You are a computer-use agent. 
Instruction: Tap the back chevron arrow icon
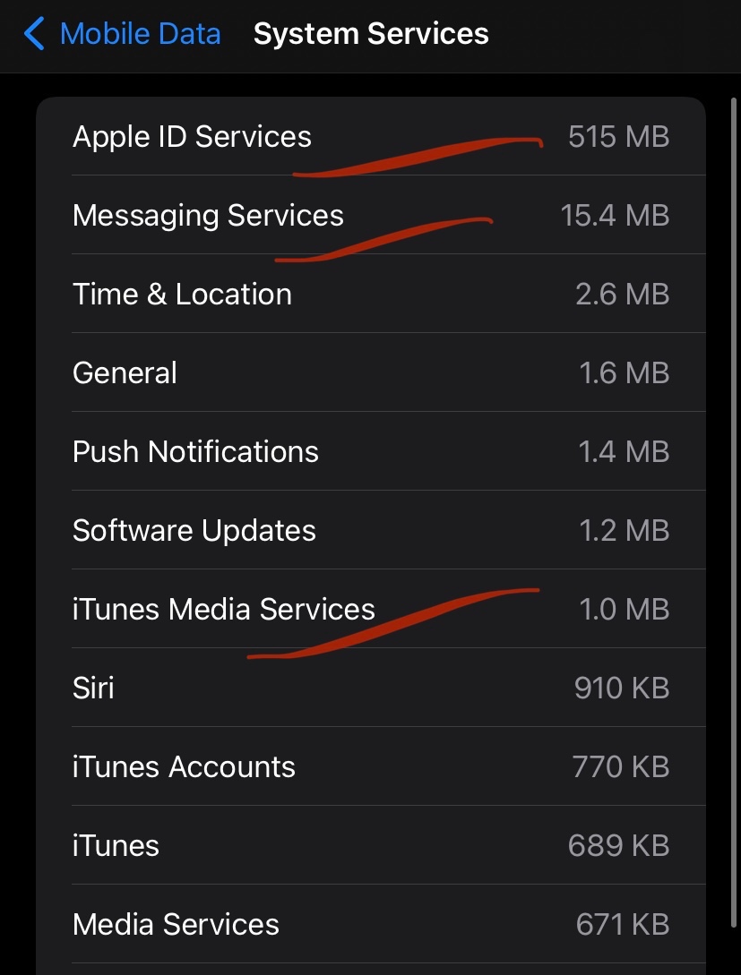coord(34,35)
